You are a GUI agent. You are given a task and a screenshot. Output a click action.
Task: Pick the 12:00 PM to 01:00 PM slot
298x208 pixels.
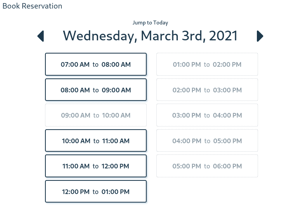[x=96, y=192]
